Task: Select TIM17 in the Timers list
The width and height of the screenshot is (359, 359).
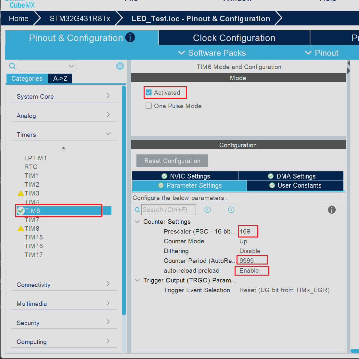Action: pyautogui.click(x=34, y=255)
